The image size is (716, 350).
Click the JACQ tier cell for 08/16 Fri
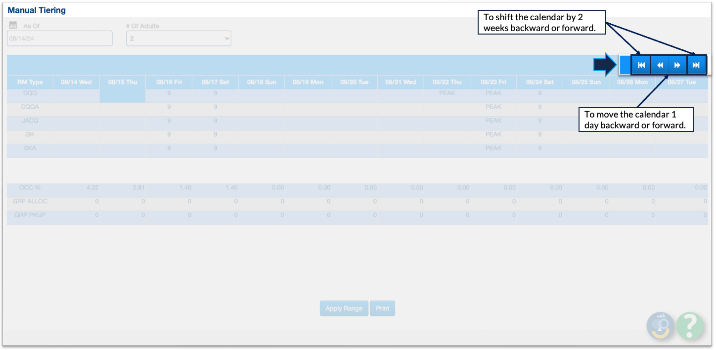(x=169, y=120)
